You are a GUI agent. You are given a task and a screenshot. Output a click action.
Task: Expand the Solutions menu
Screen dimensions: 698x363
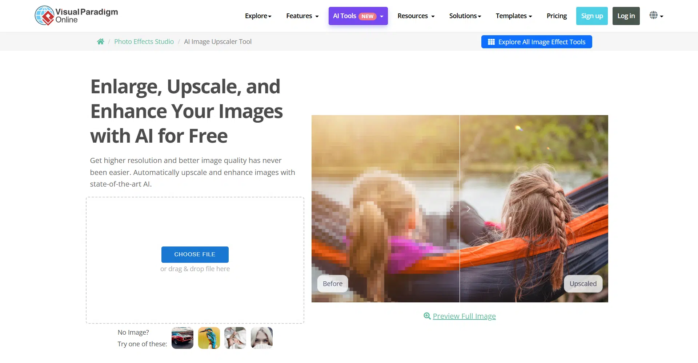click(465, 16)
